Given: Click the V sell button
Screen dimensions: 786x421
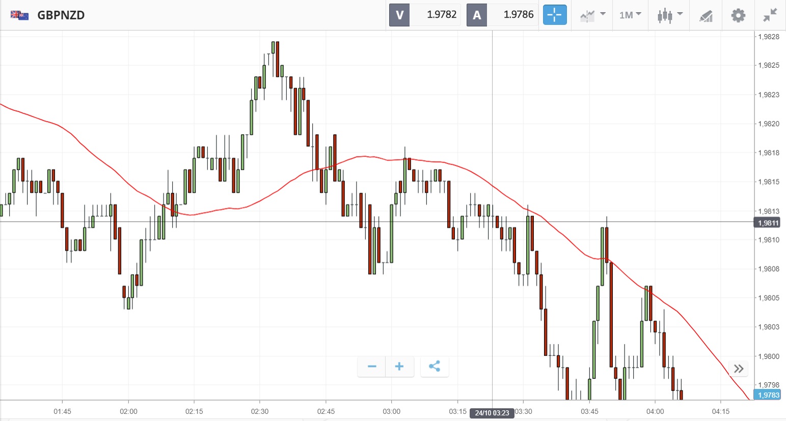Looking at the screenshot, I should tap(399, 15).
